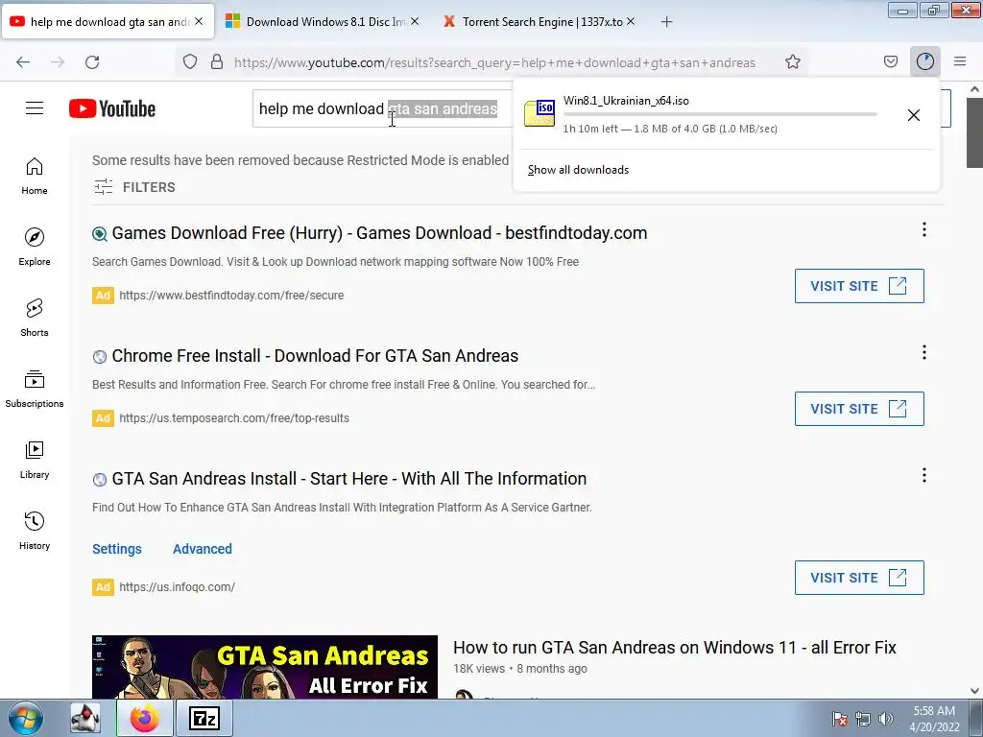Click the padlock site info icon
Image resolution: width=983 pixels, height=737 pixels.
click(217, 61)
